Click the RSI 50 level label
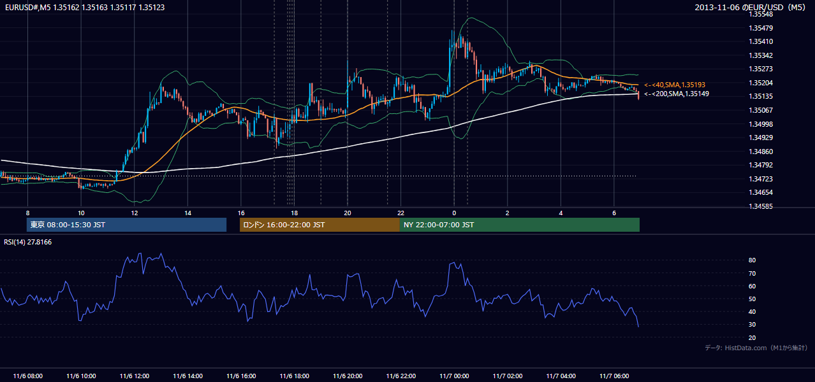This screenshot has width=815, height=382. point(753,299)
